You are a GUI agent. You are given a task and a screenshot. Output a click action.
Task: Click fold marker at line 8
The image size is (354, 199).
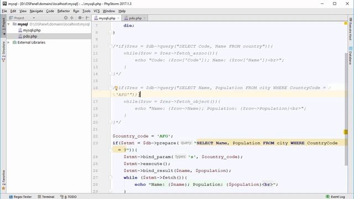[111, 33]
